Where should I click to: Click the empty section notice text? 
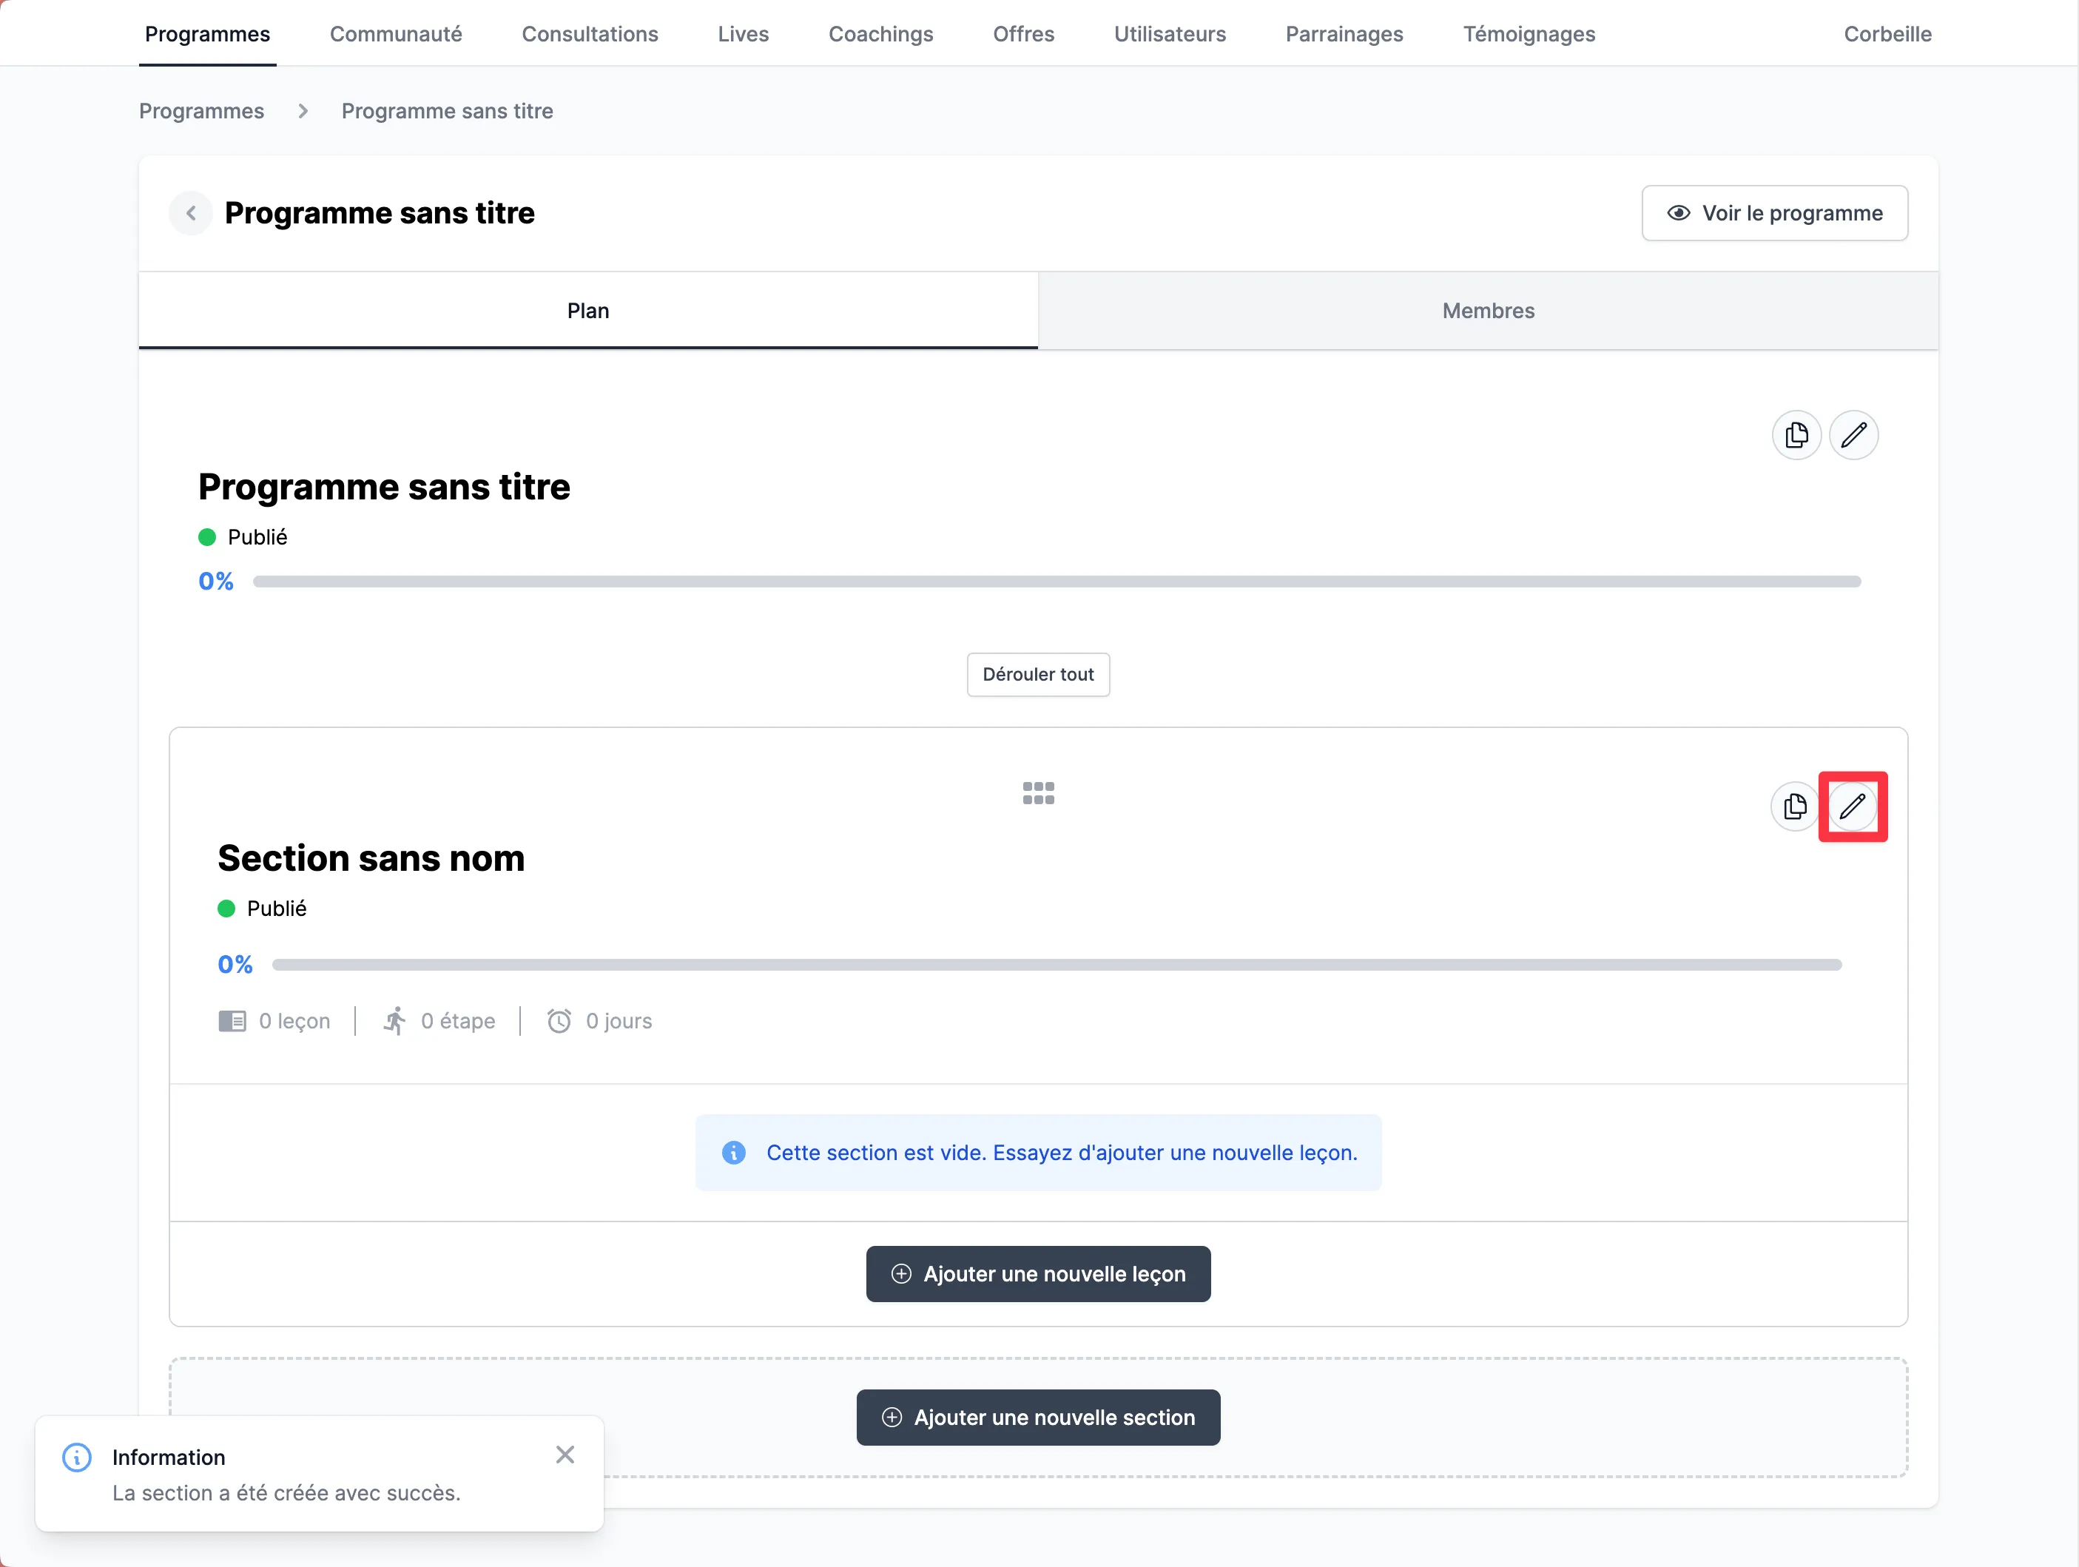[x=1062, y=1153]
